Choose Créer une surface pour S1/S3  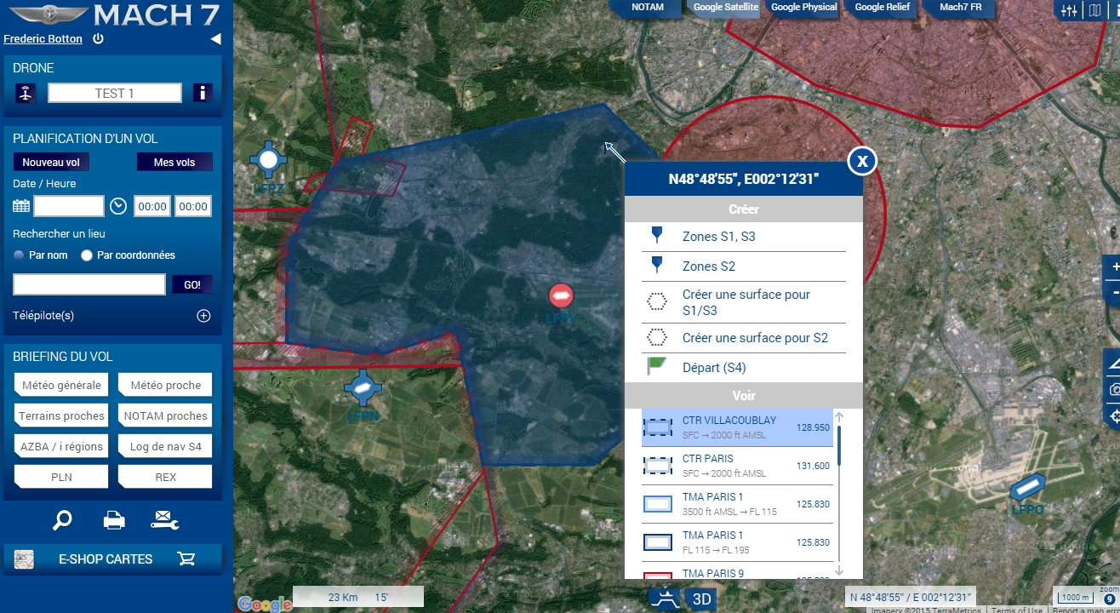(744, 302)
